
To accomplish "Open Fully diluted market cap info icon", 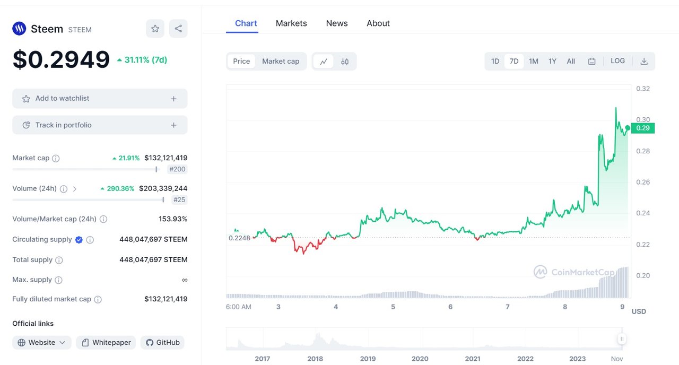I will (x=98, y=299).
